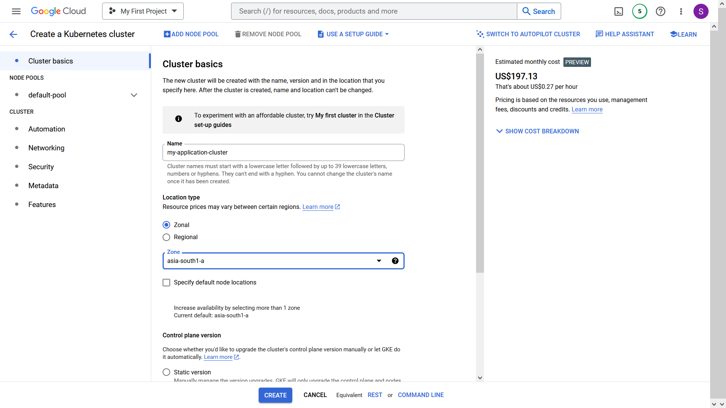Click the US$197.13 estimated cost value
Image resolution: width=726 pixels, height=408 pixels.
pyautogui.click(x=516, y=76)
